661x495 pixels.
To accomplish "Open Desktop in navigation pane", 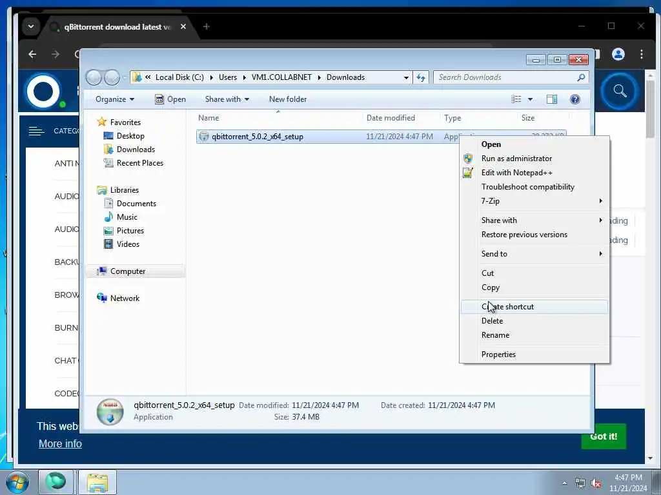I will 130,136.
